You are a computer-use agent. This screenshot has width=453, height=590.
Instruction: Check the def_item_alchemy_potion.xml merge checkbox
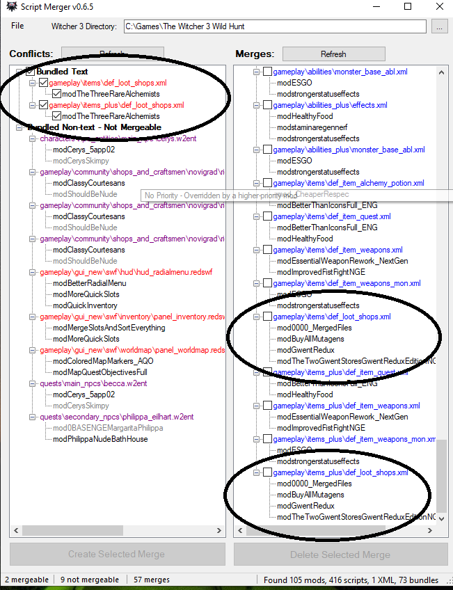[x=267, y=183]
